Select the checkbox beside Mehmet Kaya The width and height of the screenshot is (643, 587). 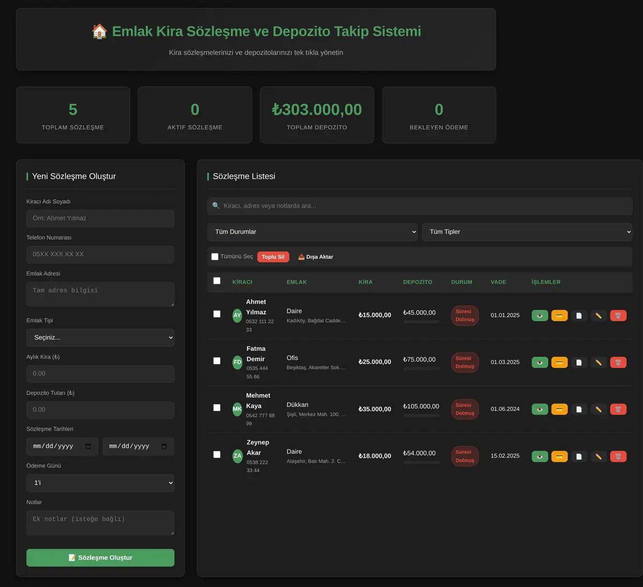(x=217, y=407)
